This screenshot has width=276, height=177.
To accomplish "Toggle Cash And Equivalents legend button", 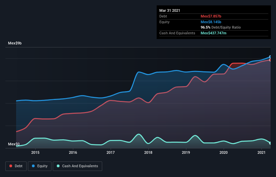I will tap(77, 166).
